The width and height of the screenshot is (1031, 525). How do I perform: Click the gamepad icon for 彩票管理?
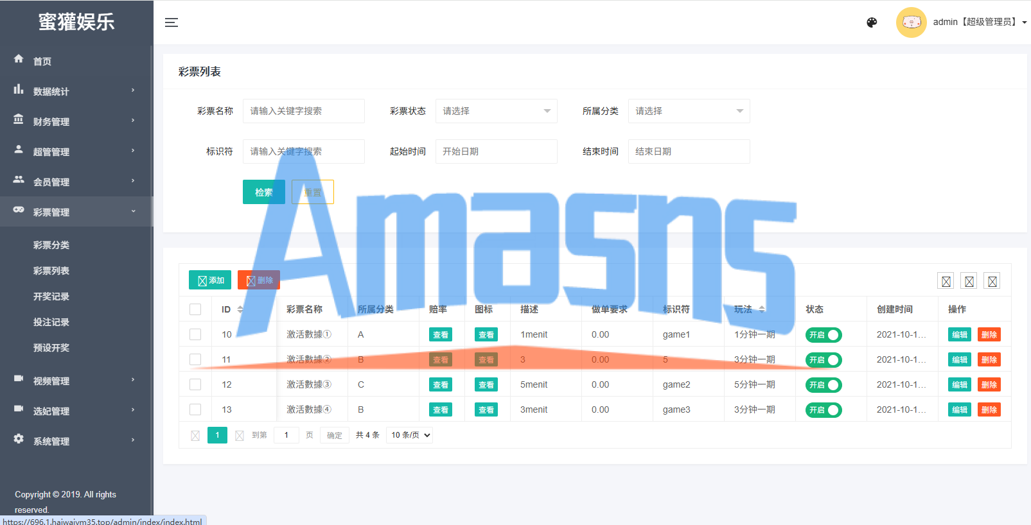[x=19, y=210]
